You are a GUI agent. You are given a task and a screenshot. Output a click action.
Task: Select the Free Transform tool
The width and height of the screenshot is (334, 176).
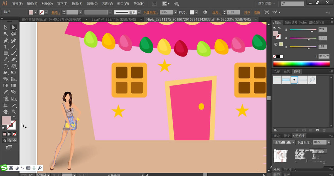(x=13, y=73)
